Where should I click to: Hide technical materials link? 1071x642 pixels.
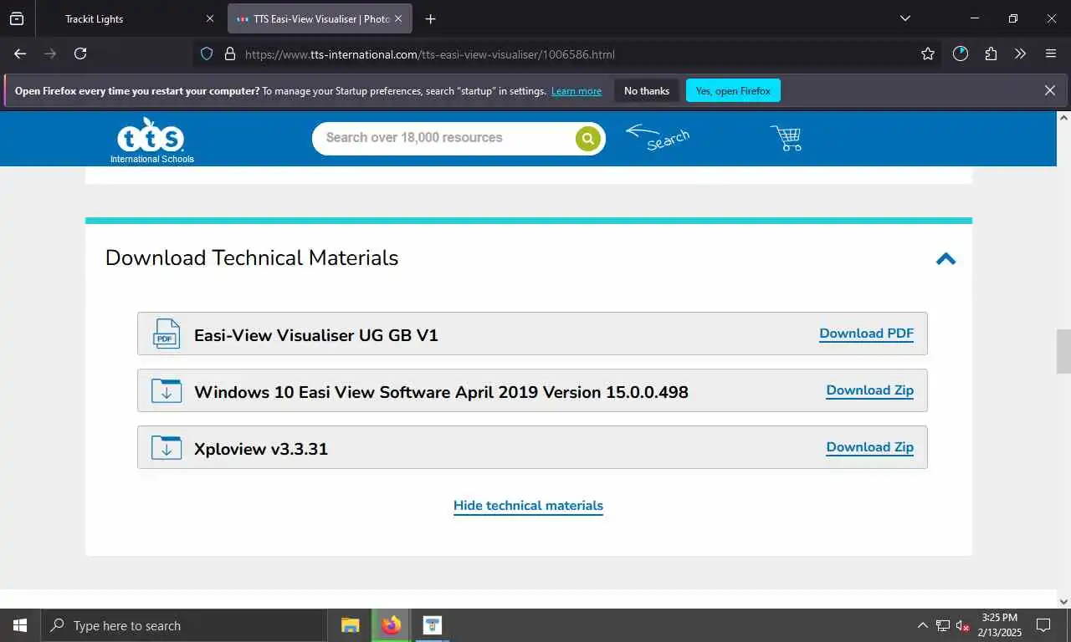[528, 506]
